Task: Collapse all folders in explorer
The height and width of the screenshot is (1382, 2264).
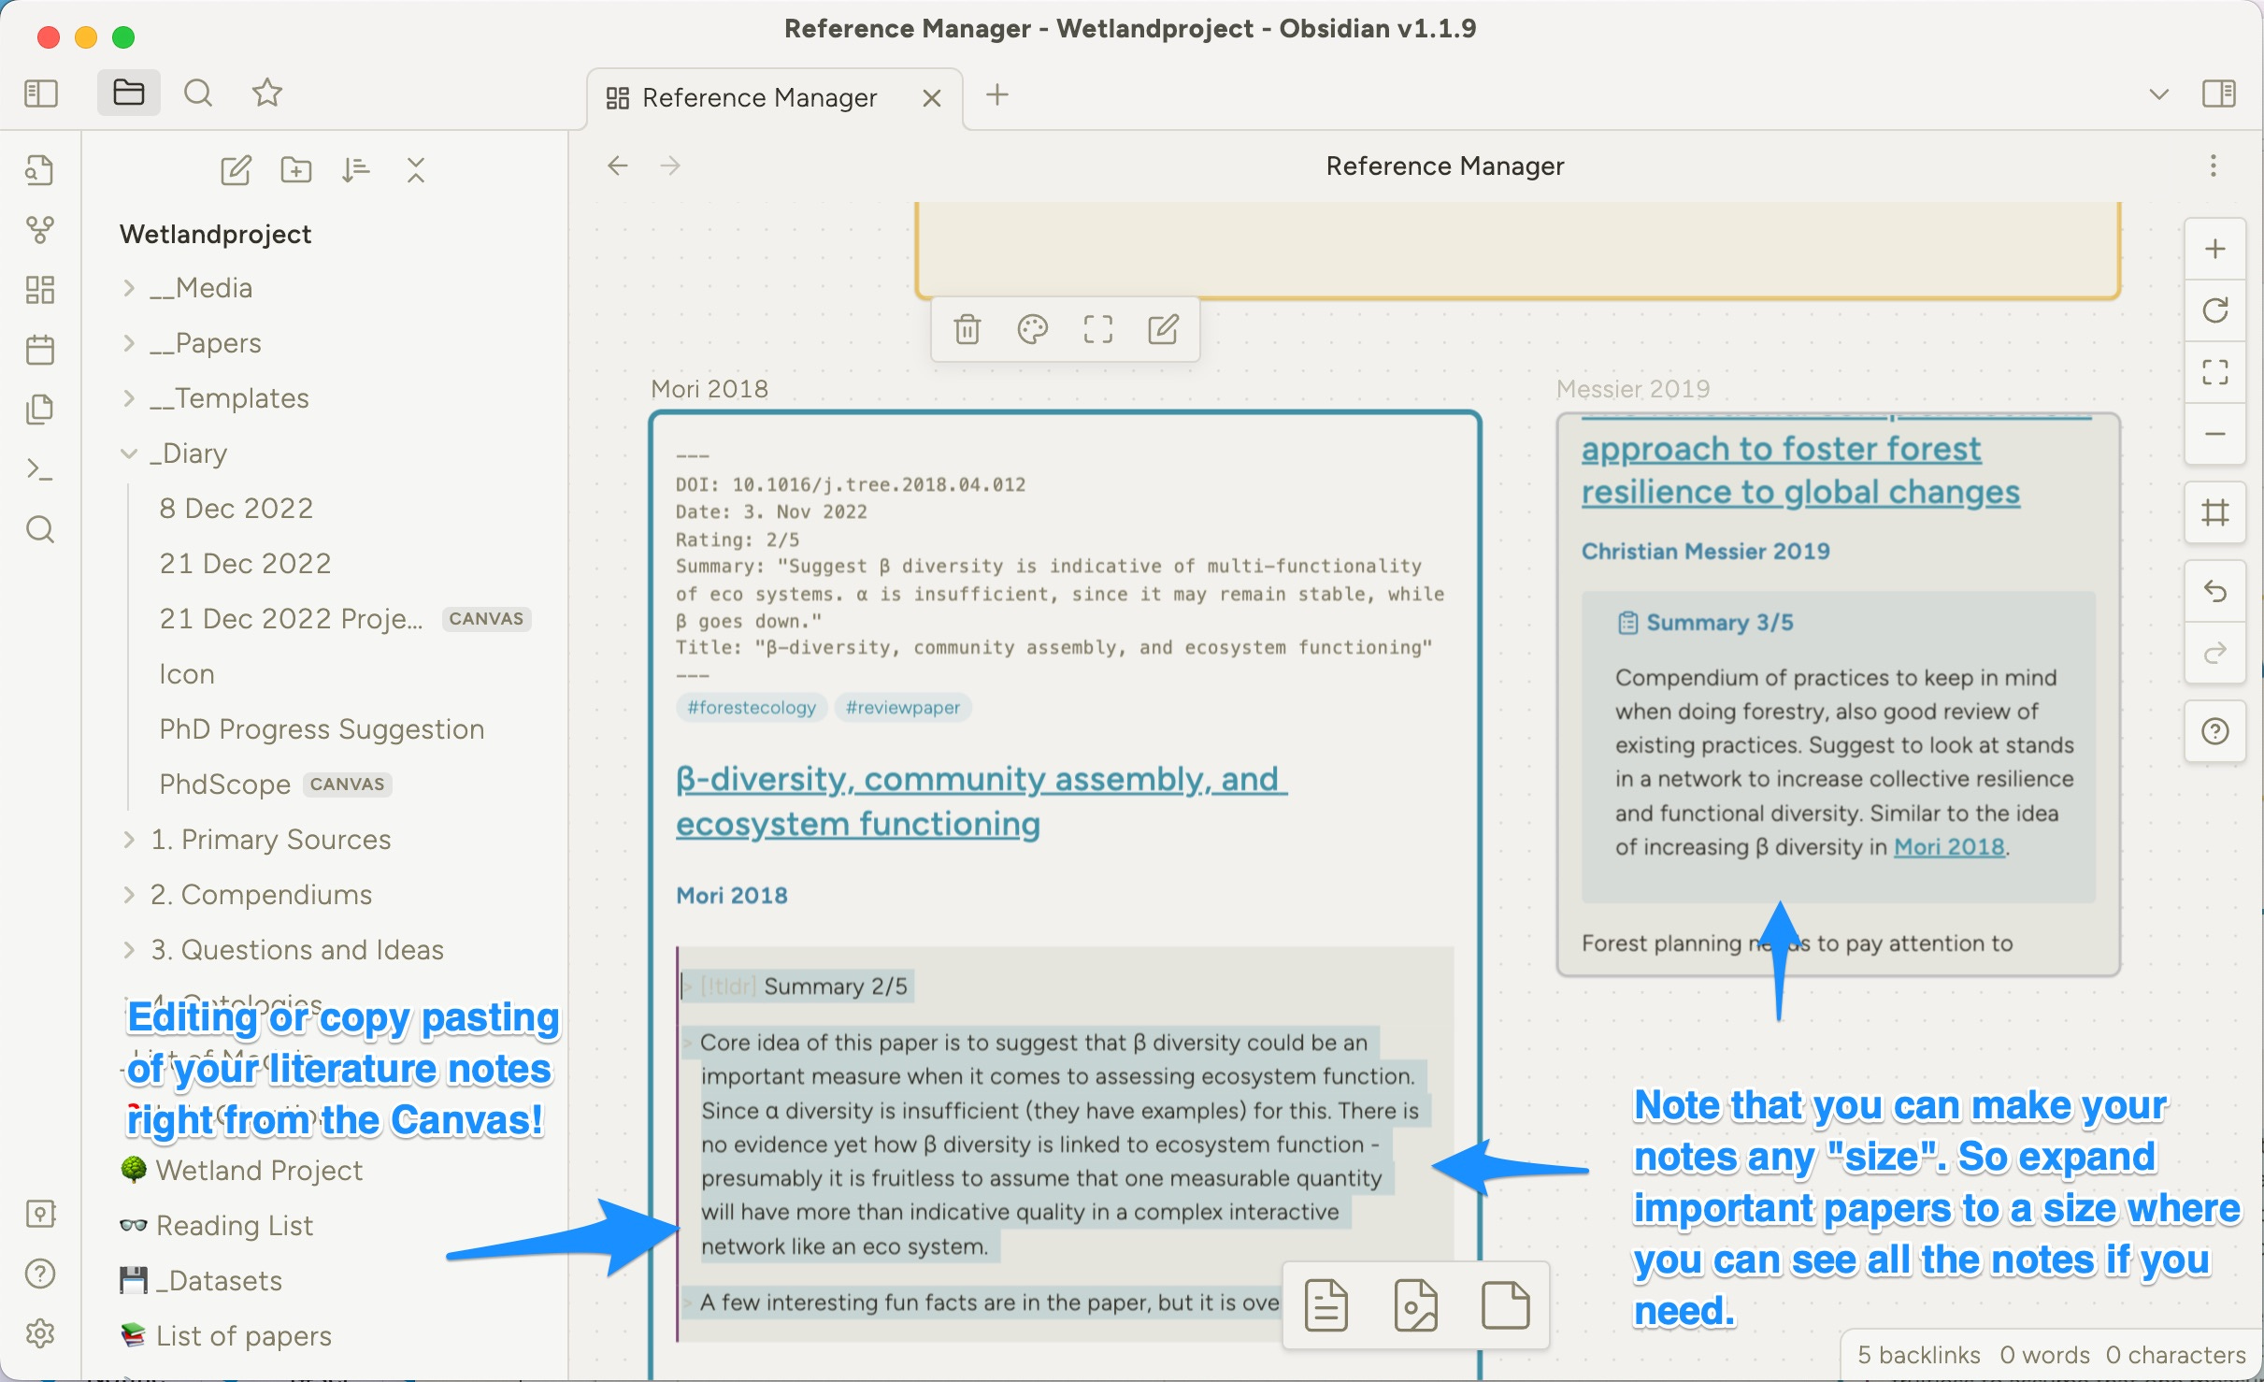Action: (x=416, y=170)
